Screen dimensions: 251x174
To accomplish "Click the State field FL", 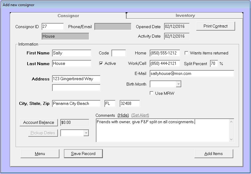I will 110,103.
